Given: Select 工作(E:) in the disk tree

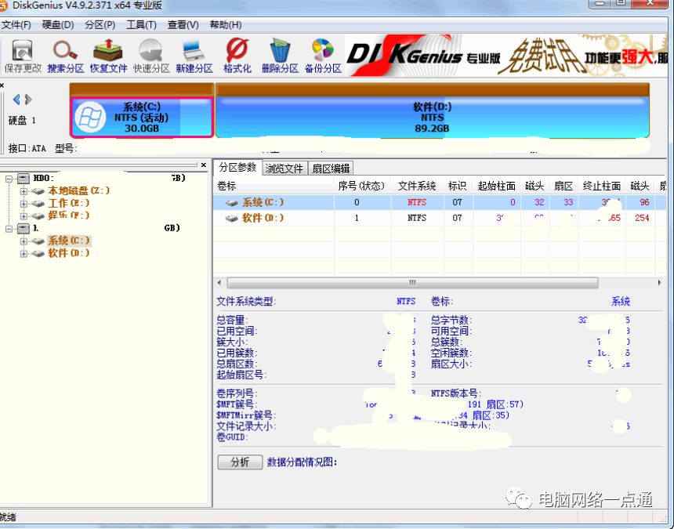Looking at the screenshot, I should coord(69,203).
